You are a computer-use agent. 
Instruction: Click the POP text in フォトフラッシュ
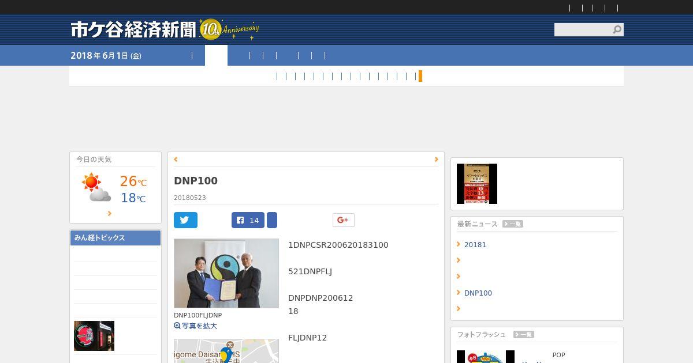pyautogui.click(x=559, y=356)
